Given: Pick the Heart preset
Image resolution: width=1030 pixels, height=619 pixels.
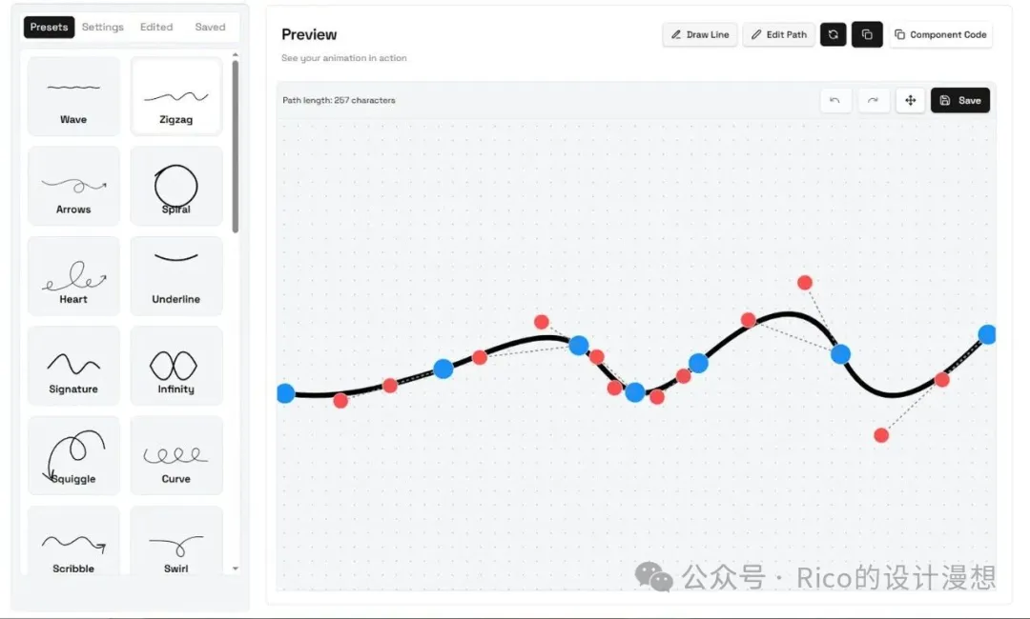Looking at the screenshot, I should tap(73, 276).
